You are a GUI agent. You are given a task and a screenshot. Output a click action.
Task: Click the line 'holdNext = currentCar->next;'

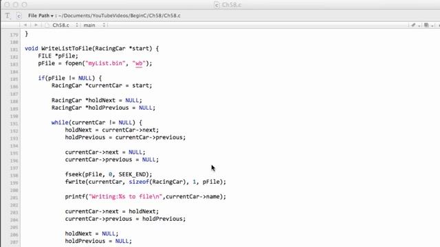point(112,130)
